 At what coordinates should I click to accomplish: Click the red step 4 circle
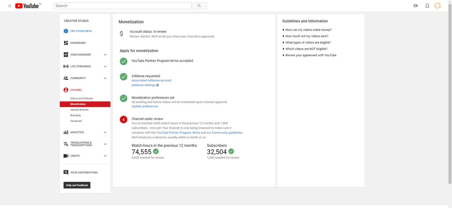pos(124,120)
